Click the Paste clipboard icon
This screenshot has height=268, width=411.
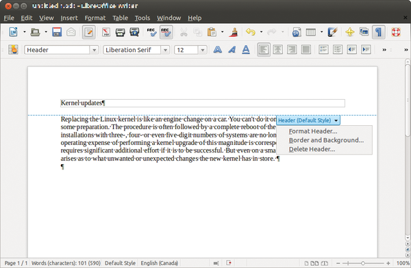[x=212, y=32]
